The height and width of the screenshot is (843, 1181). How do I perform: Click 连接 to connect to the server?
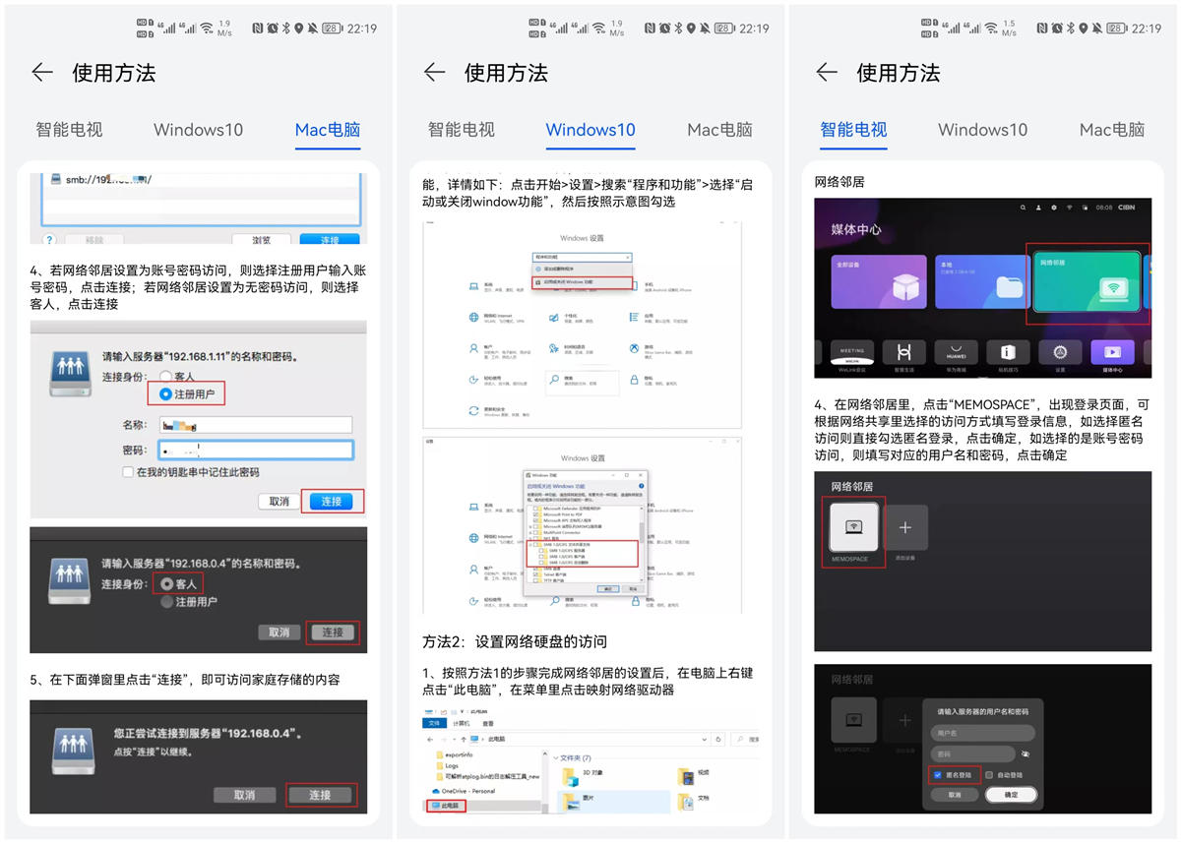tap(333, 501)
